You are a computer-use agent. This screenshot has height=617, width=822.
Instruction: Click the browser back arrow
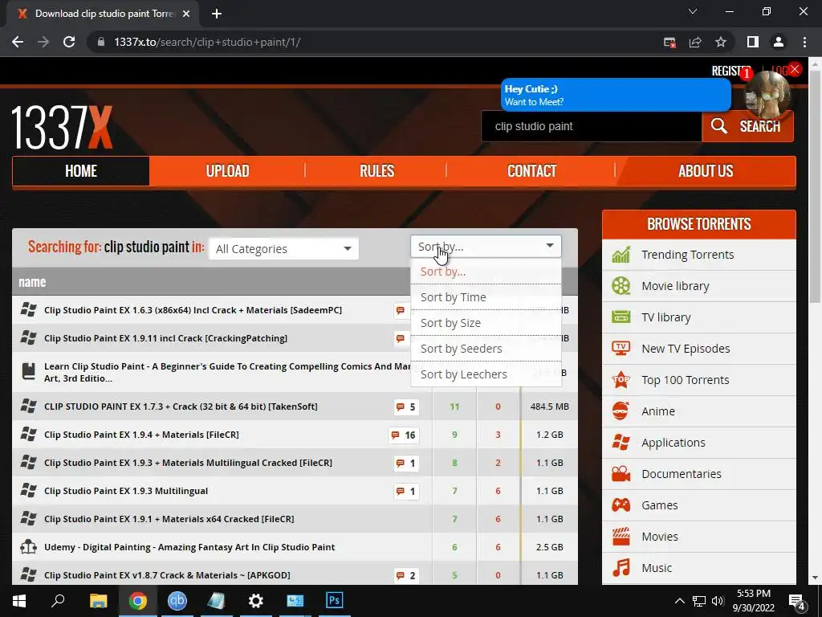(18, 42)
